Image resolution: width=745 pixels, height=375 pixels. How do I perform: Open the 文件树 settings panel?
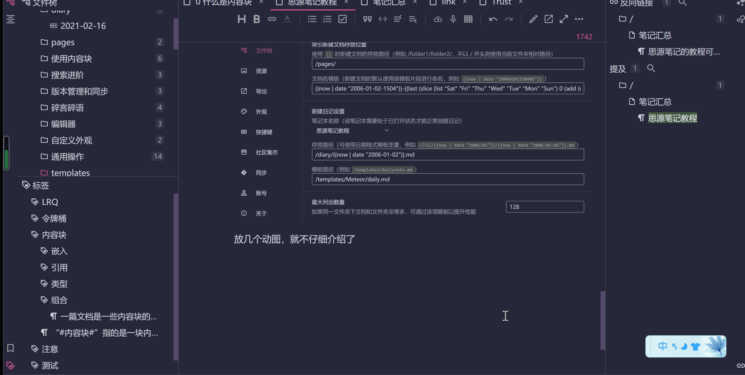[x=264, y=51]
